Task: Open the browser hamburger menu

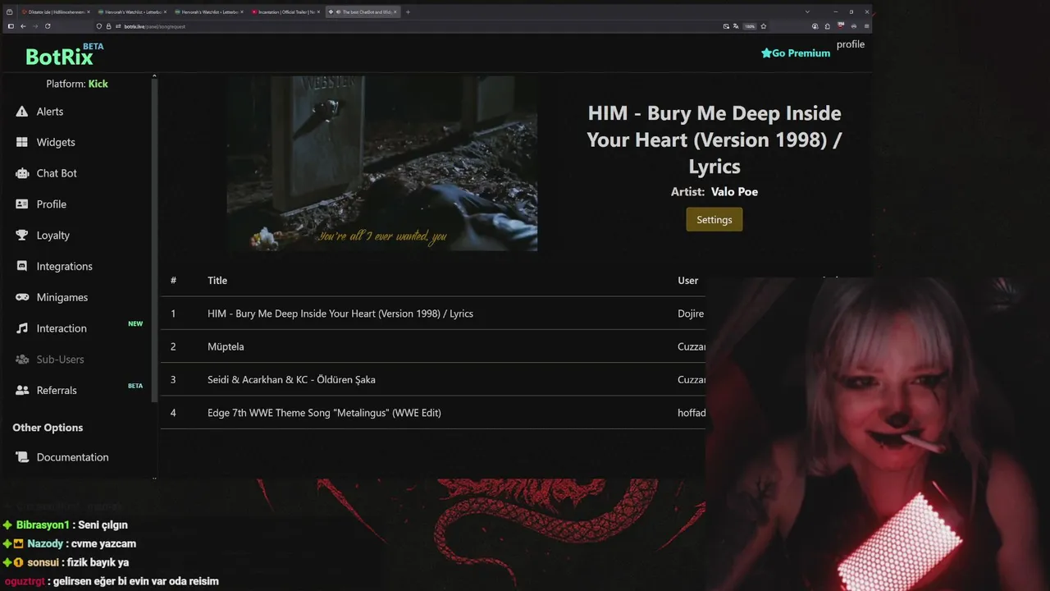Action: 866,26
